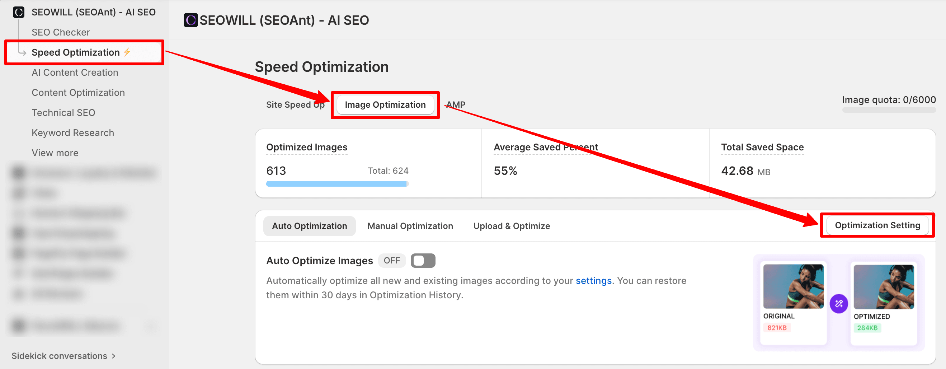This screenshot has width=946, height=369.
Task: Click the ORIGINAL image thumbnail
Action: tap(793, 287)
